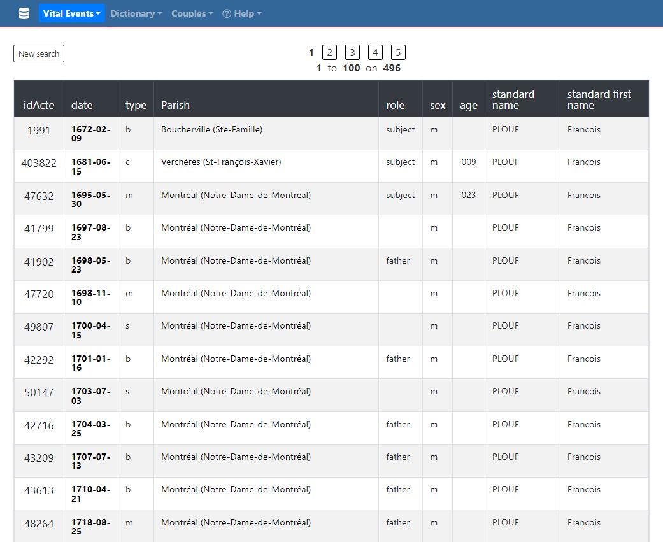Click type c in row 403822
This screenshot has height=542, width=663.
point(127,162)
